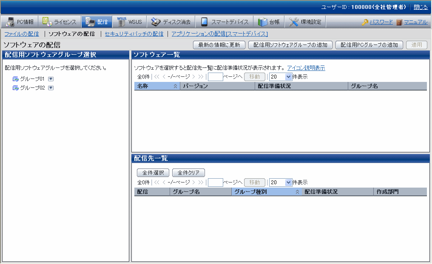
Task: Switch to the ライセンス tab
Action: (x=60, y=22)
